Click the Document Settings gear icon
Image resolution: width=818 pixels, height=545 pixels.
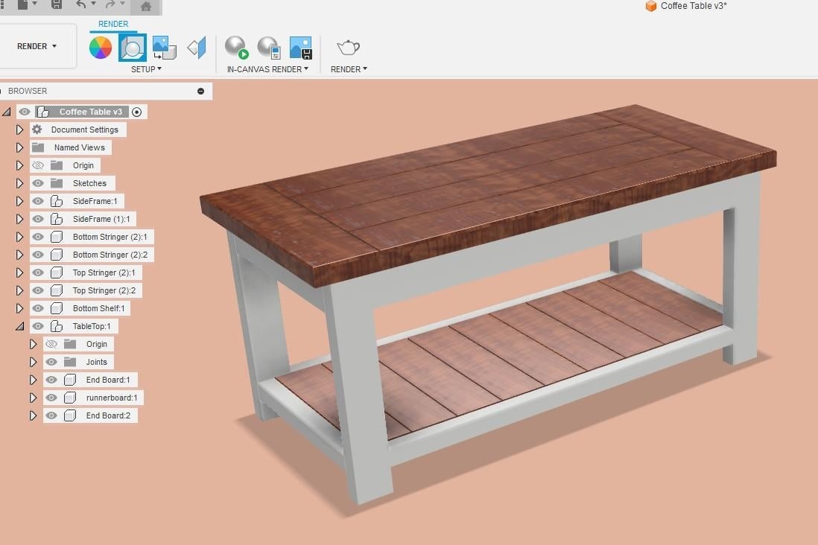pos(37,130)
